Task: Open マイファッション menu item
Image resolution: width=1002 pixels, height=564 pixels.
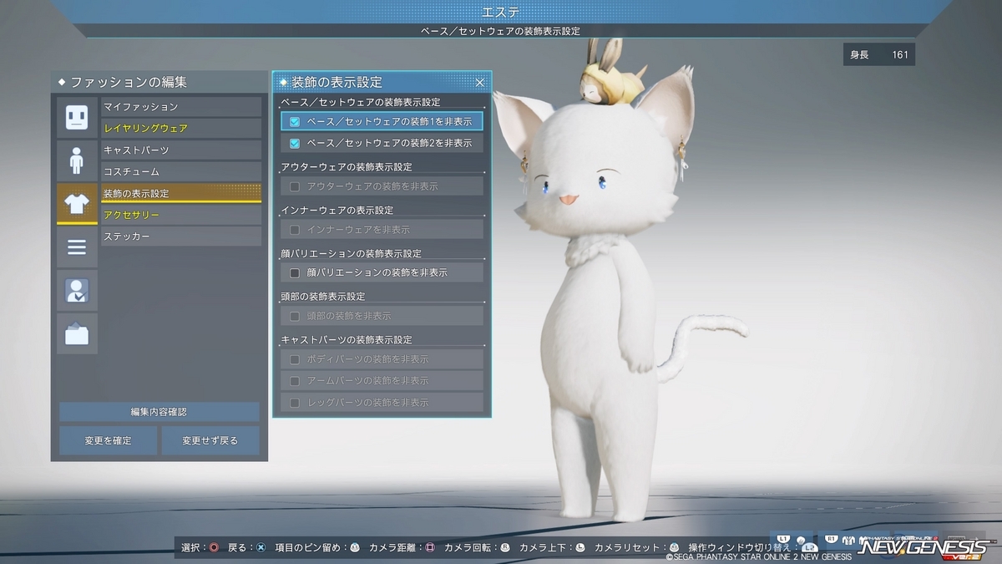Action: [181, 107]
